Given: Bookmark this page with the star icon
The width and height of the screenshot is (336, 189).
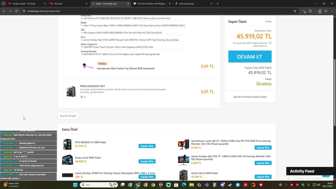Looking at the screenshot, I should (295, 11).
